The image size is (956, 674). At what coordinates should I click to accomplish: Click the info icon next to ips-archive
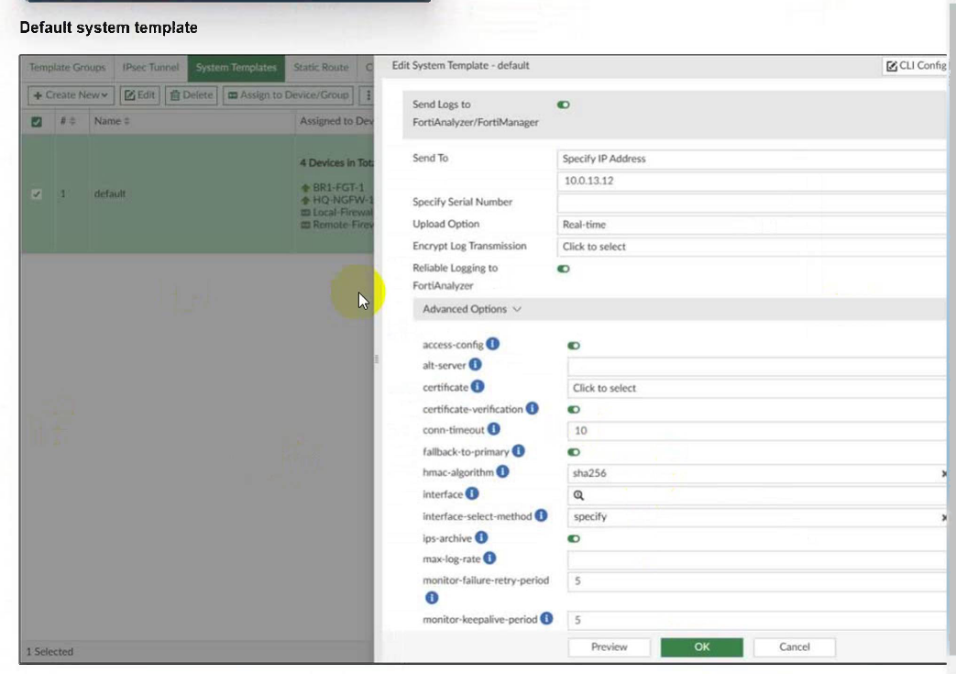pyautogui.click(x=481, y=537)
